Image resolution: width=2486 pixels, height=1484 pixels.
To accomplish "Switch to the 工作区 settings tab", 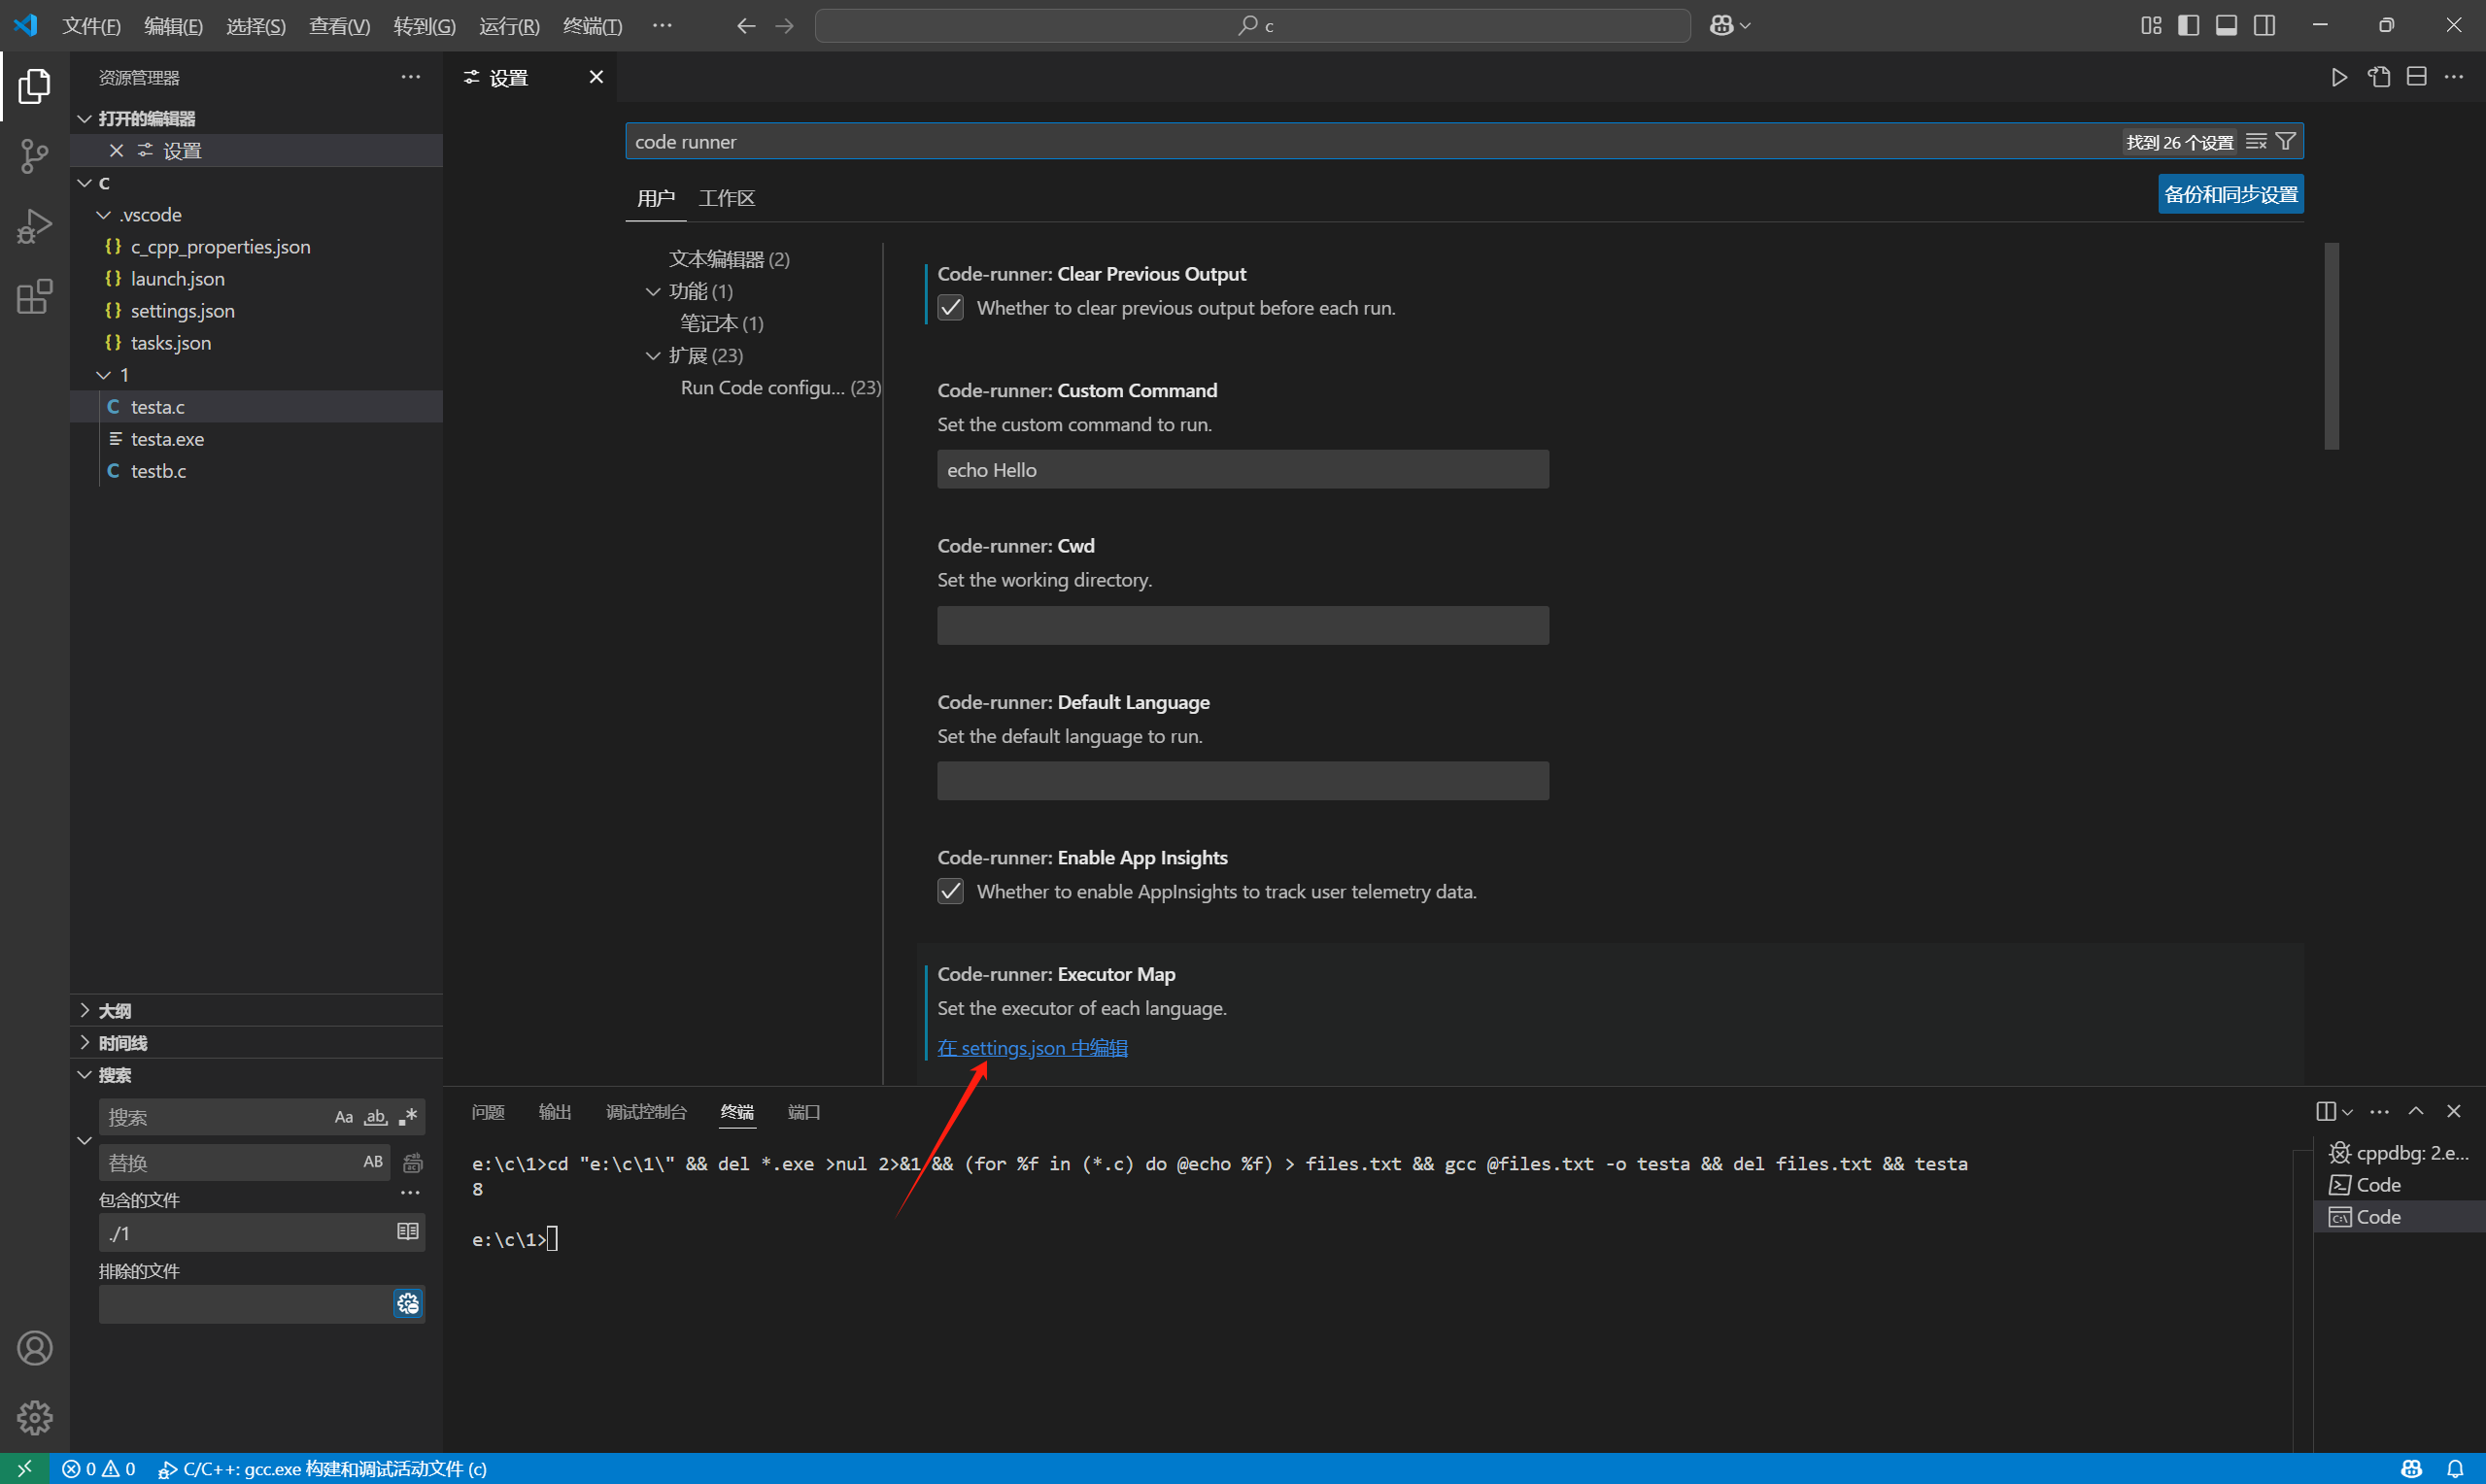I will pos(726,197).
